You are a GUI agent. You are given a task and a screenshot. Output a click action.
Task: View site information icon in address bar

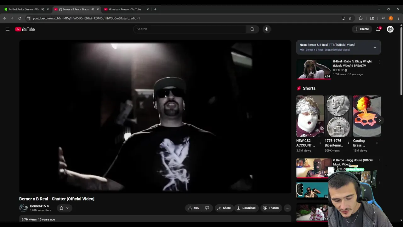click(x=29, y=18)
